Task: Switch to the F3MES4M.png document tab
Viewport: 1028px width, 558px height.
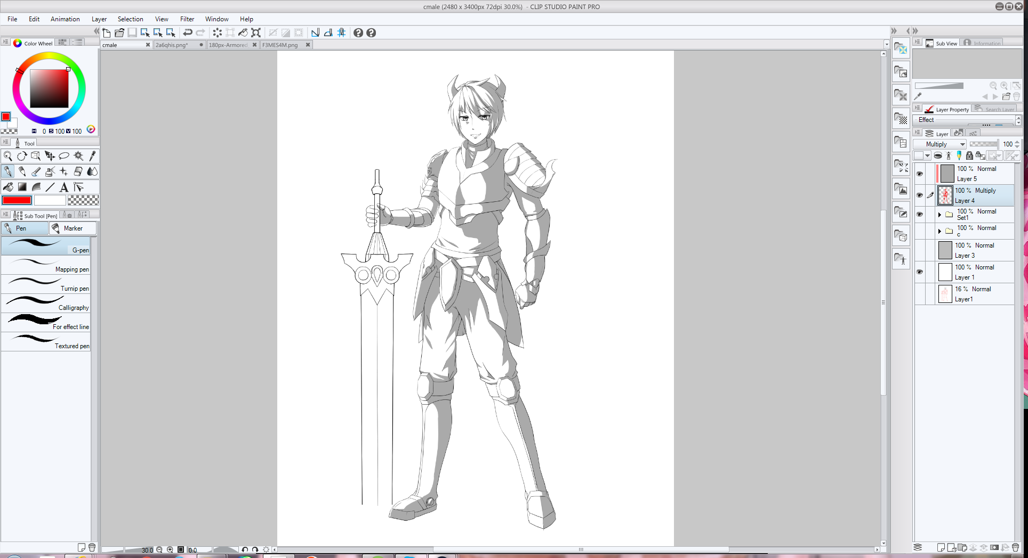Action: click(x=280, y=45)
